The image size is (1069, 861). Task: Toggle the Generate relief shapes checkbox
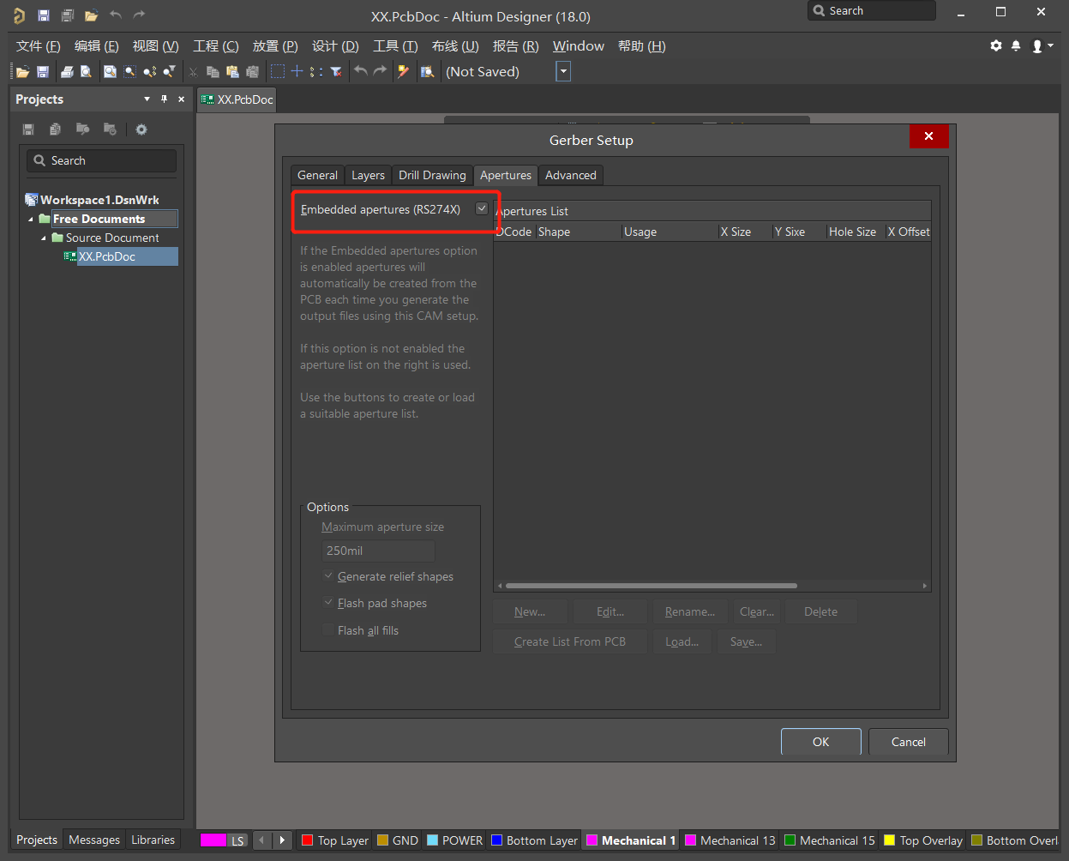[x=327, y=576]
